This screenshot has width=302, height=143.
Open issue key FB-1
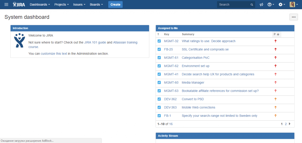point(168,116)
